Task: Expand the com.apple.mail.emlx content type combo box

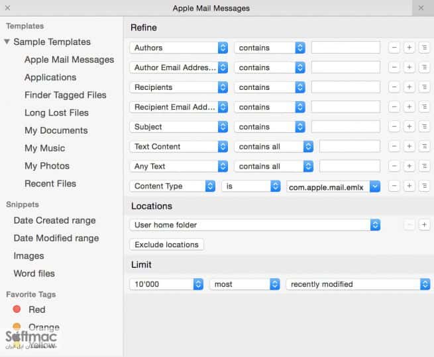Action: [375, 186]
